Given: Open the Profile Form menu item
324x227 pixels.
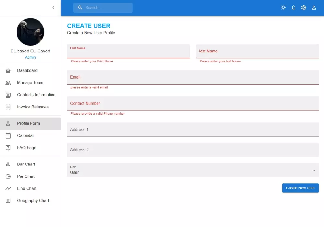Looking at the screenshot, I should tap(29, 123).
